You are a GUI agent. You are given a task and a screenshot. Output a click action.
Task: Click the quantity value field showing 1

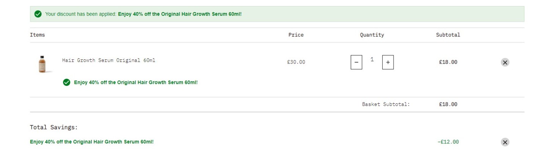pos(372,59)
